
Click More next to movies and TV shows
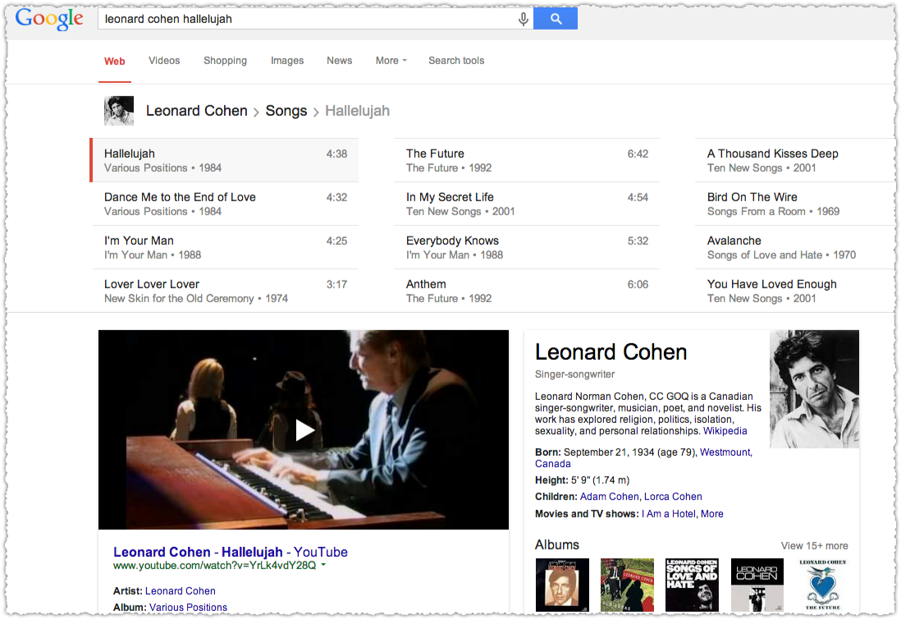pyautogui.click(x=712, y=513)
